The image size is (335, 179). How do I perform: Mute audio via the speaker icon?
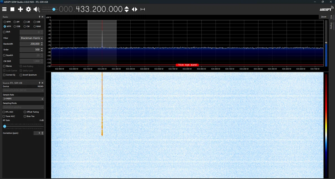[x=37, y=9]
